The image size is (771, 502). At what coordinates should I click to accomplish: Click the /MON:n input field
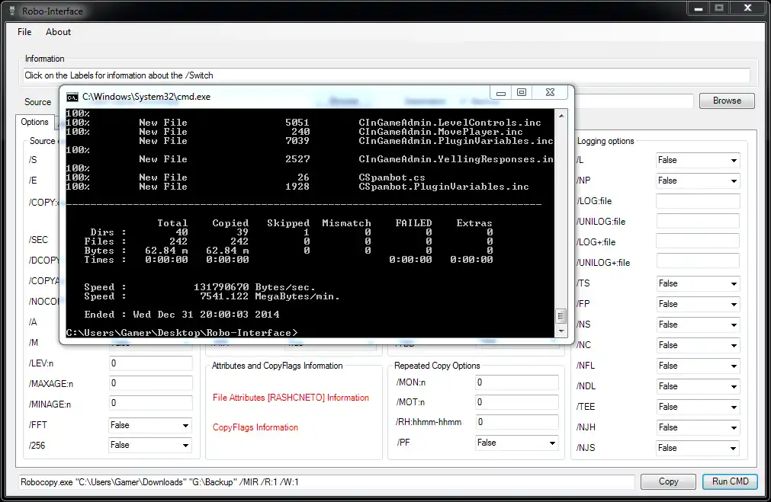tap(517, 382)
